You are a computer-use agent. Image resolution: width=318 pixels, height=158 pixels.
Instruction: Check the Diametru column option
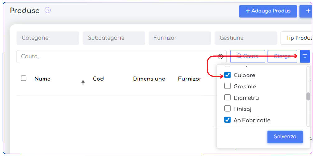click(x=228, y=98)
